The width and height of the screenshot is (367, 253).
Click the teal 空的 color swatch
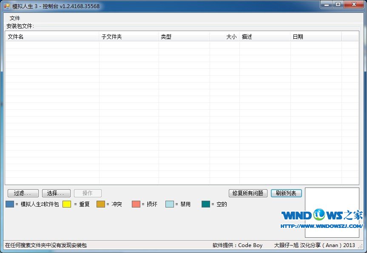[x=206, y=204]
